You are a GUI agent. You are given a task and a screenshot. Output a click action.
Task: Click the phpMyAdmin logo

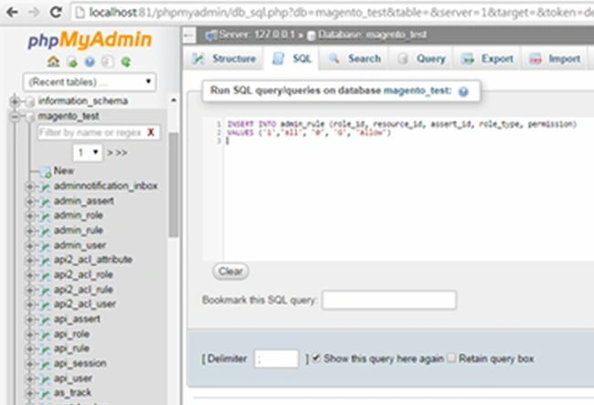point(90,40)
